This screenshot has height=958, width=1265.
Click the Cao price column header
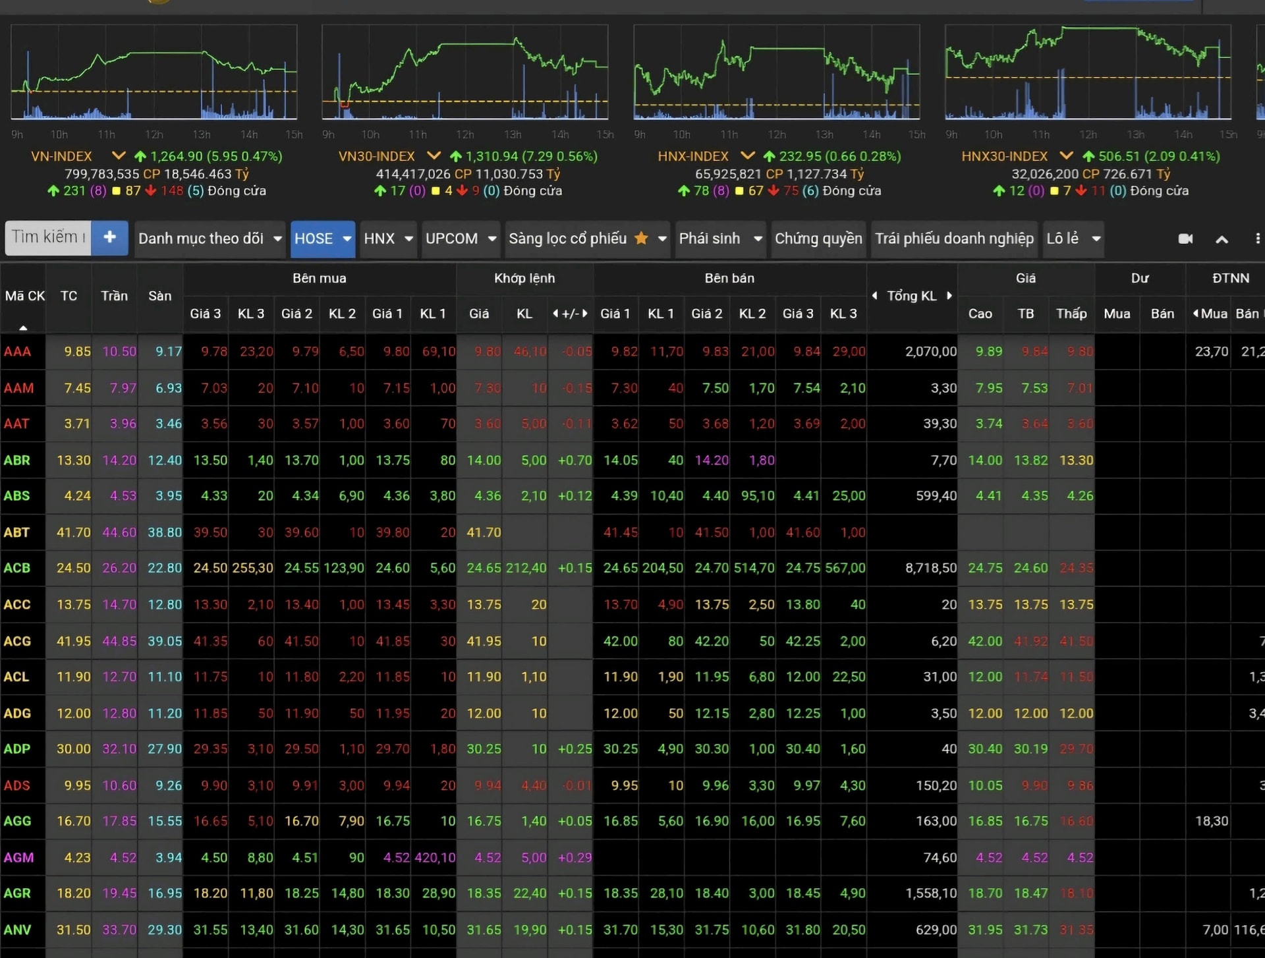click(x=980, y=314)
